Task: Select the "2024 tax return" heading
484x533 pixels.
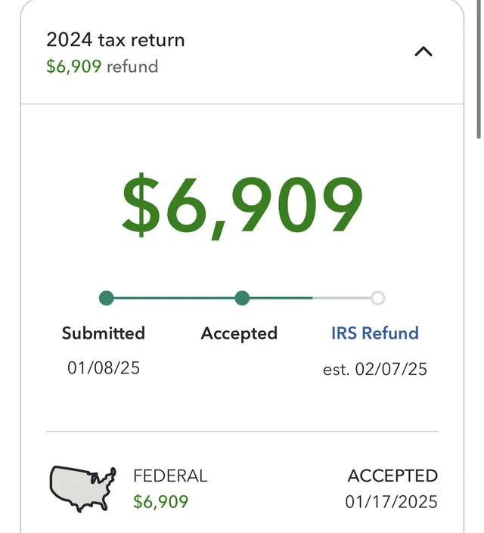Action: tap(115, 40)
